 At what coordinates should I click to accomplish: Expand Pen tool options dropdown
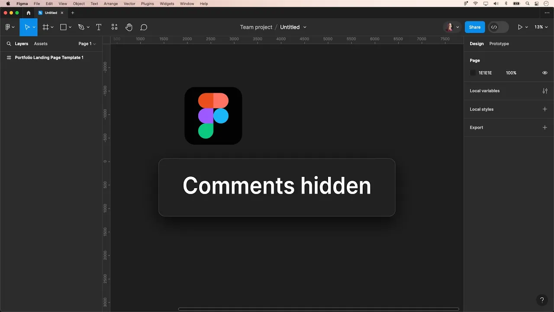coord(88,27)
